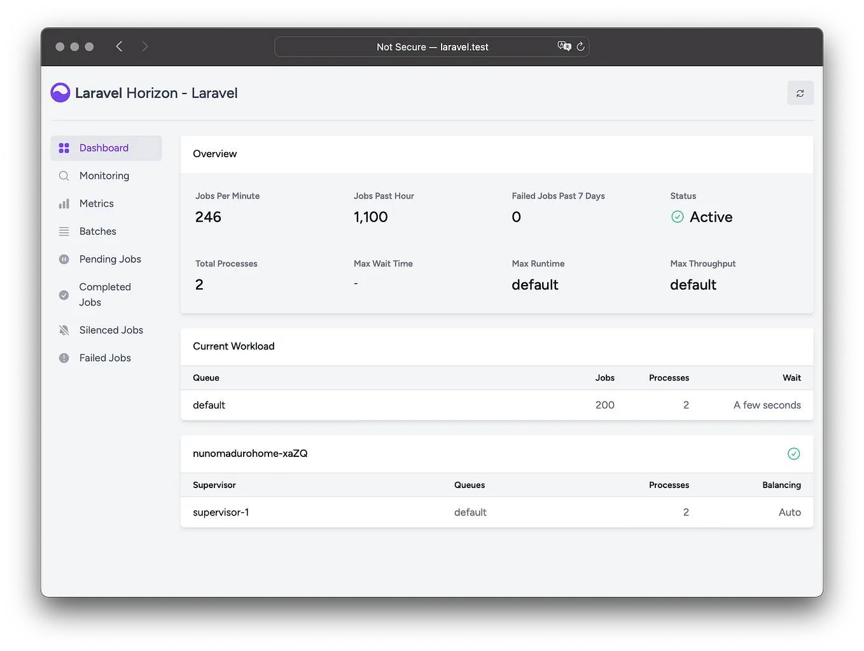Open Monitoring via the magnifier icon
864x651 pixels.
pos(64,176)
